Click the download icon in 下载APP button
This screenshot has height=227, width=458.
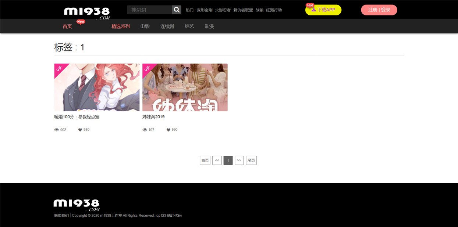point(314,10)
